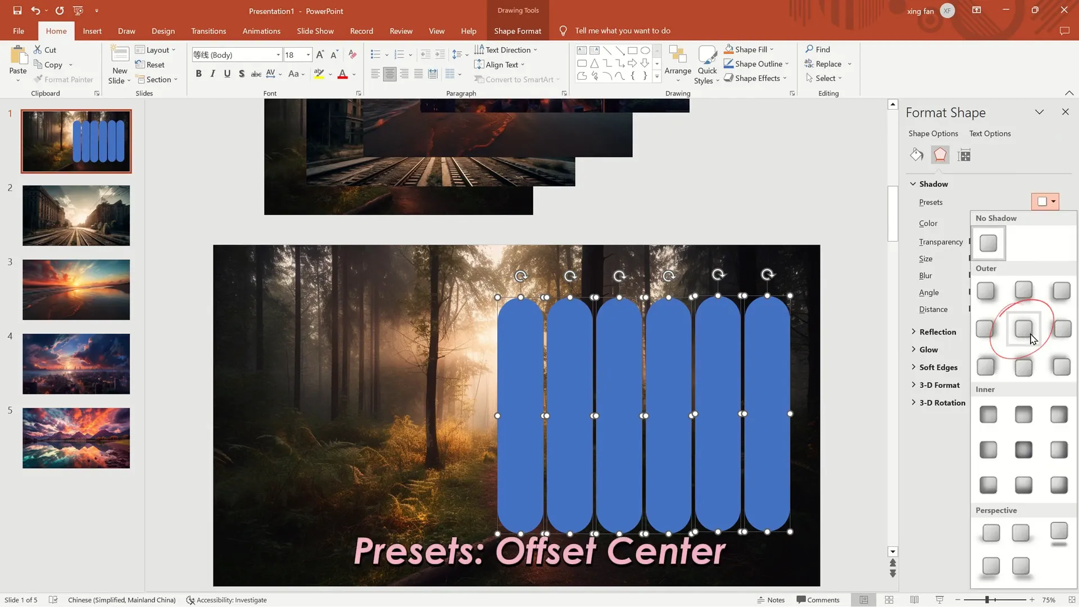Image resolution: width=1079 pixels, height=607 pixels.
Task: Click the Cut scissors button
Action: (x=45, y=50)
